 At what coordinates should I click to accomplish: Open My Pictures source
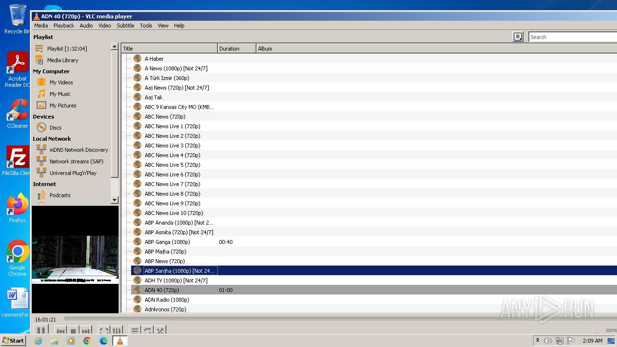click(x=63, y=106)
